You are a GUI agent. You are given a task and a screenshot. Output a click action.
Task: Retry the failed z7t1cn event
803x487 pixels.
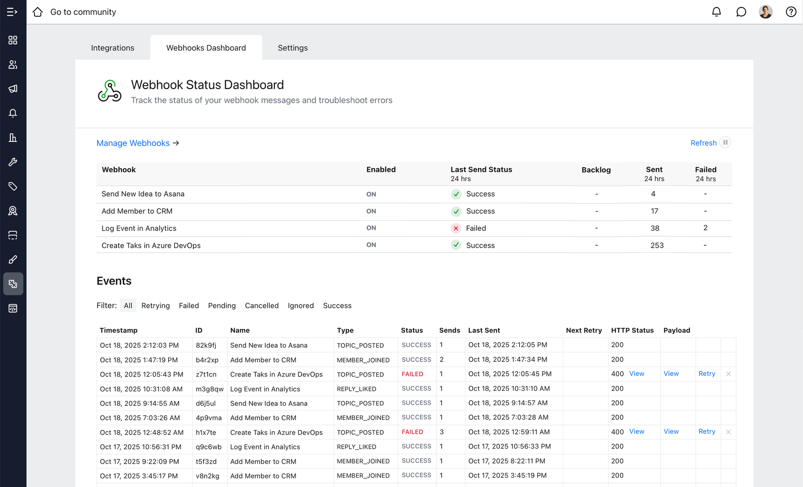(x=706, y=374)
